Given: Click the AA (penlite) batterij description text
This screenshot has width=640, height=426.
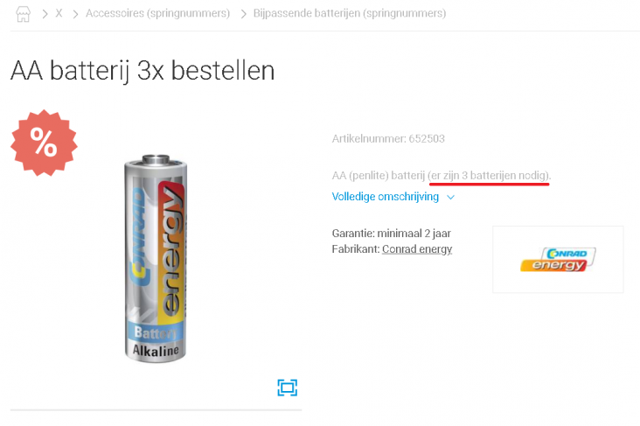Looking at the screenshot, I should [x=379, y=176].
